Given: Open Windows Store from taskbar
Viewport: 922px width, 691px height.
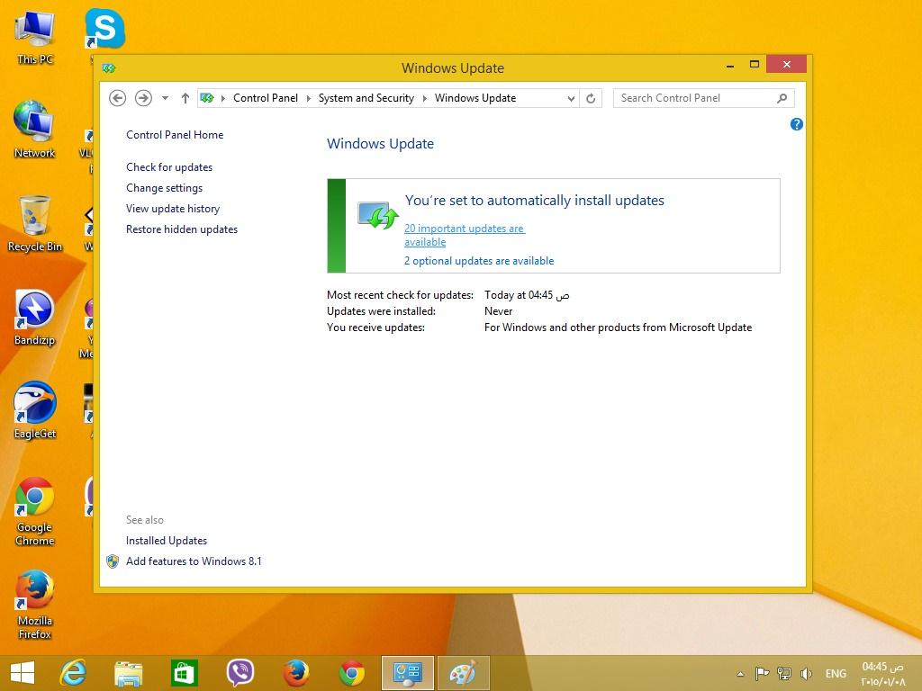Looking at the screenshot, I should (x=184, y=673).
